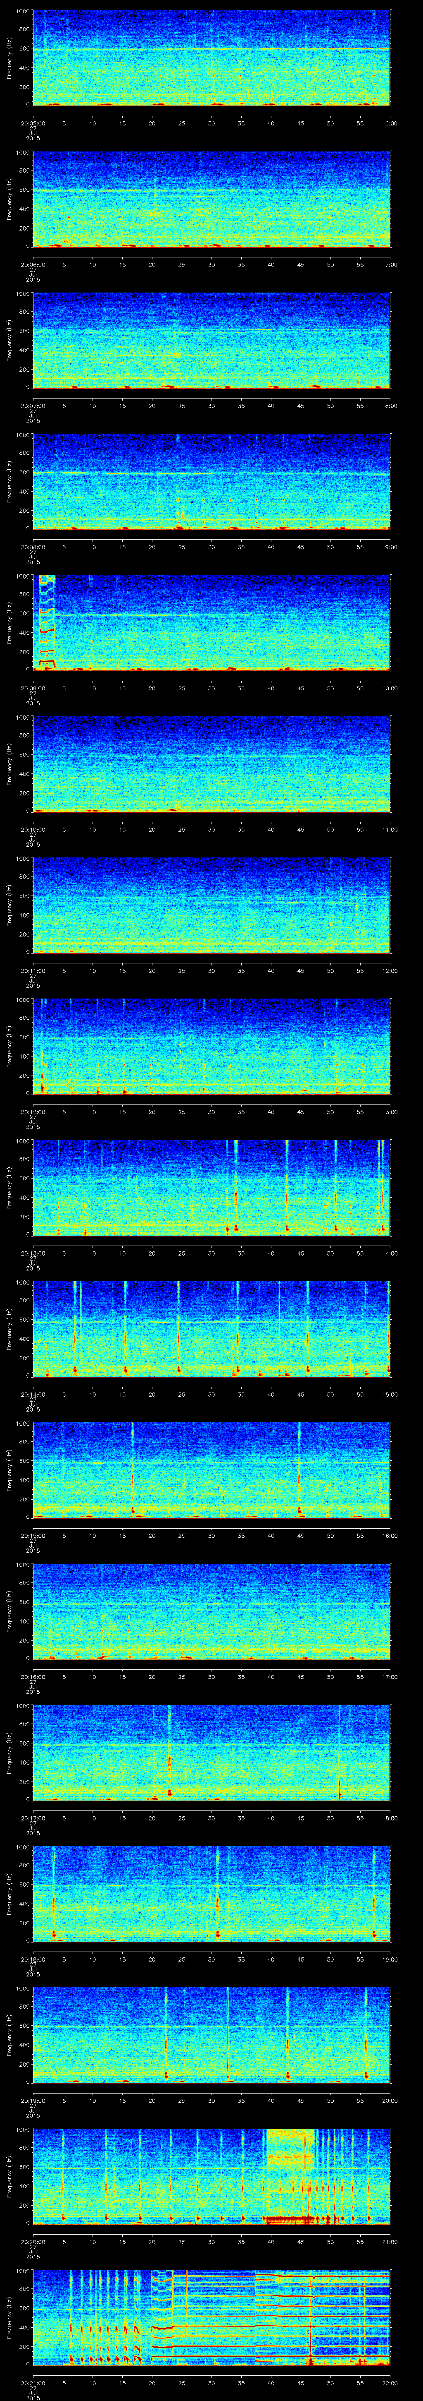Pick the spectrogram panel starting at 20:17:00
Viewport: 423px width, 2401px height.
point(211,1753)
